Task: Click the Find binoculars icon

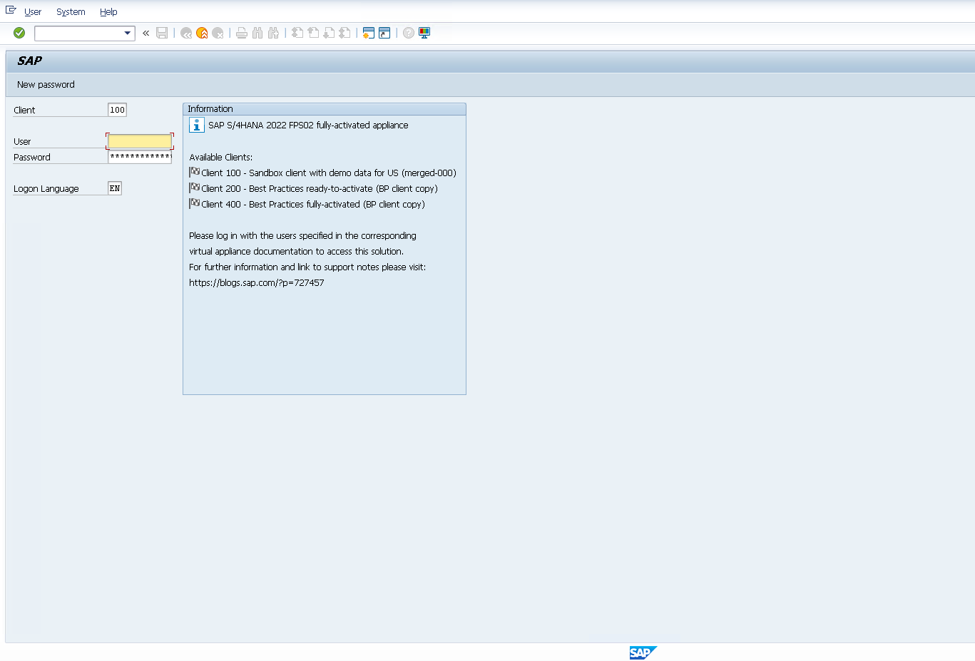Action: (257, 33)
